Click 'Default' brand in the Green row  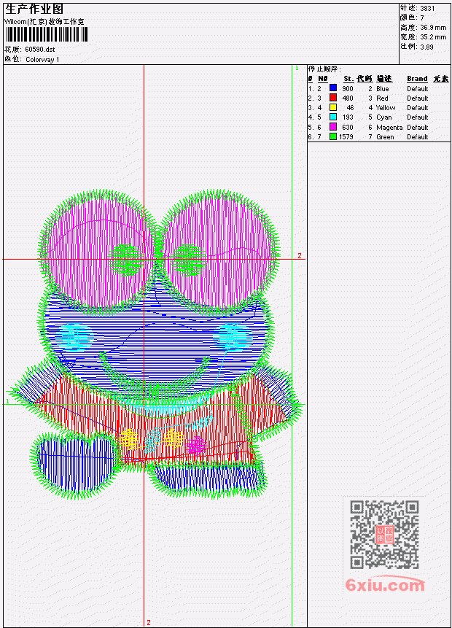tap(417, 137)
